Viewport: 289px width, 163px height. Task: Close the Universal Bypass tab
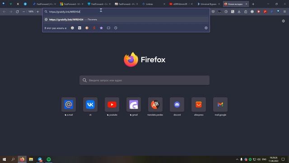pos(219,4)
